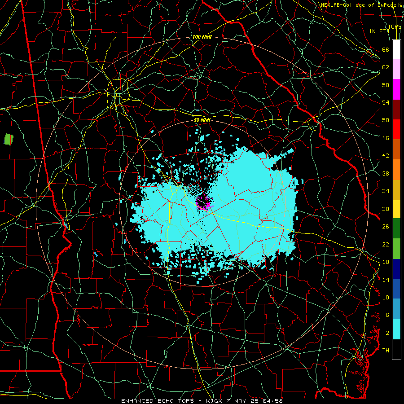The height and width of the screenshot is (404, 404).
Task: Click the '18' legend label
Action: (386, 262)
